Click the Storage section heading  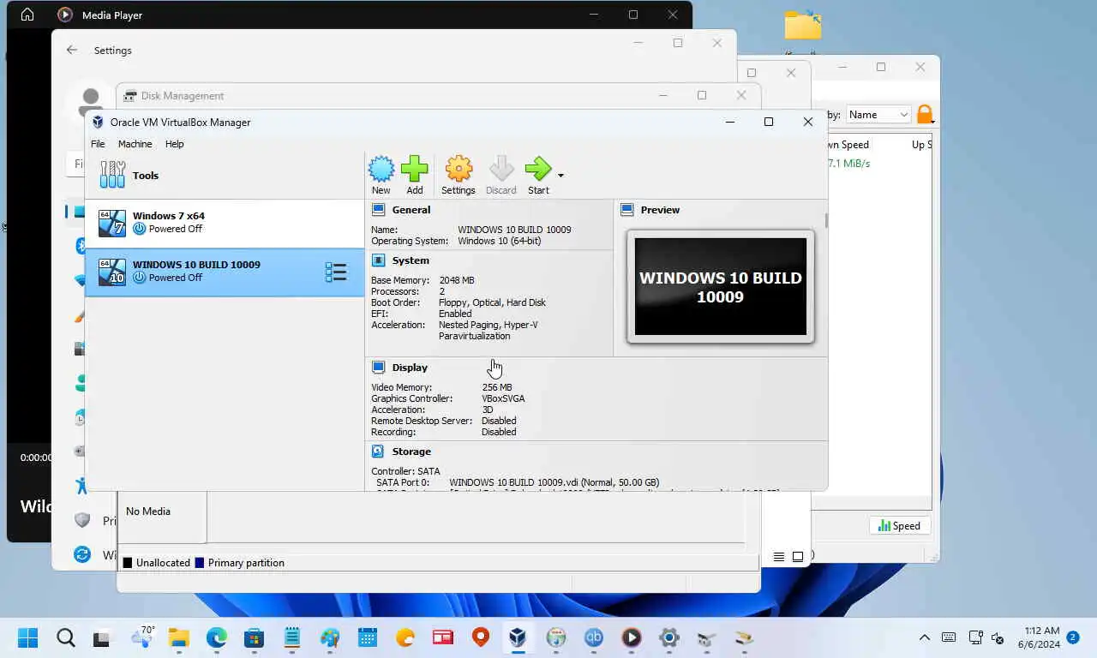[x=411, y=452]
